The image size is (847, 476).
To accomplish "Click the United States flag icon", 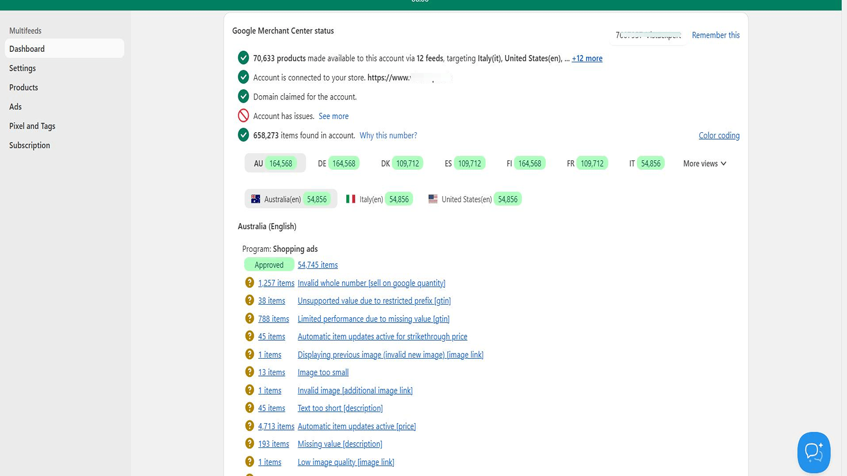I will (433, 199).
